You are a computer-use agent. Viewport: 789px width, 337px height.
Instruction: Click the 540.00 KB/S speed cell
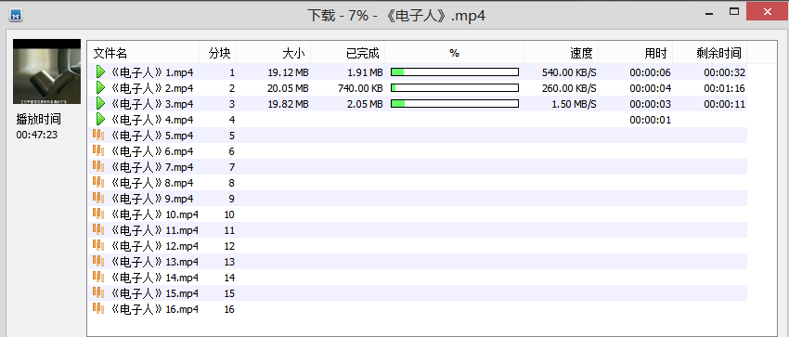click(569, 72)
